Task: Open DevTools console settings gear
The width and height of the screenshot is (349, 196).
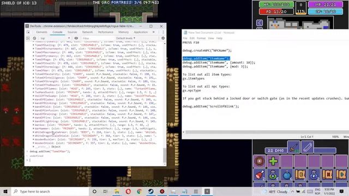Action: click(163, 38)
